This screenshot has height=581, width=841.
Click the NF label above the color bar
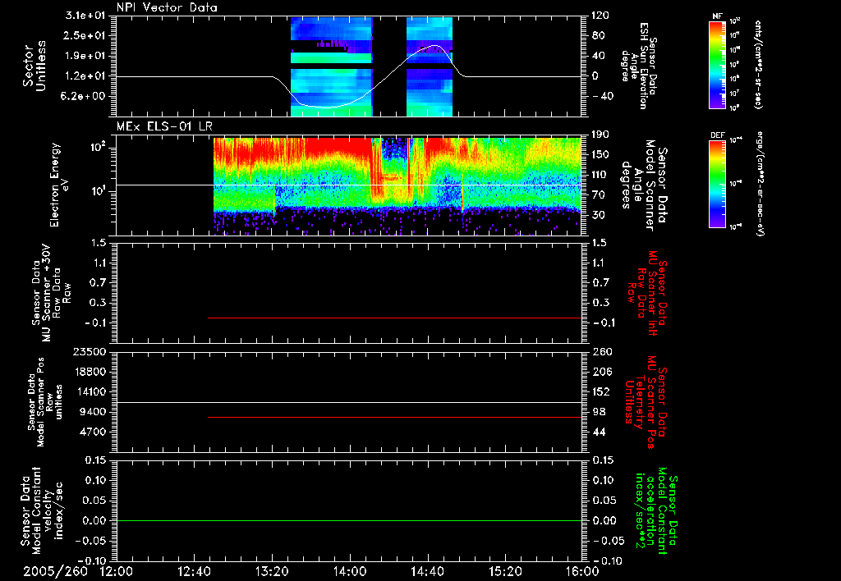pyautogui.click(x=717, y=16)
